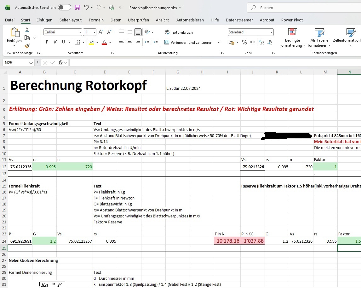This screenshot has height=288, width=361.
Task: Click the Undo arrow icon
Action: click(86, 7)
